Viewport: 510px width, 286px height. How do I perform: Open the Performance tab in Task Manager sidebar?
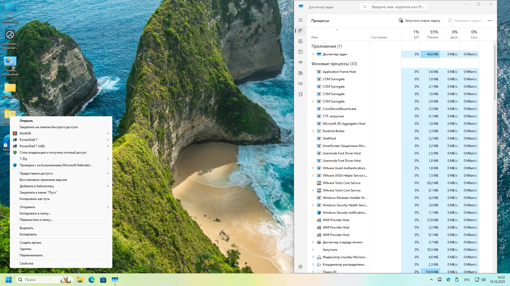300,41
